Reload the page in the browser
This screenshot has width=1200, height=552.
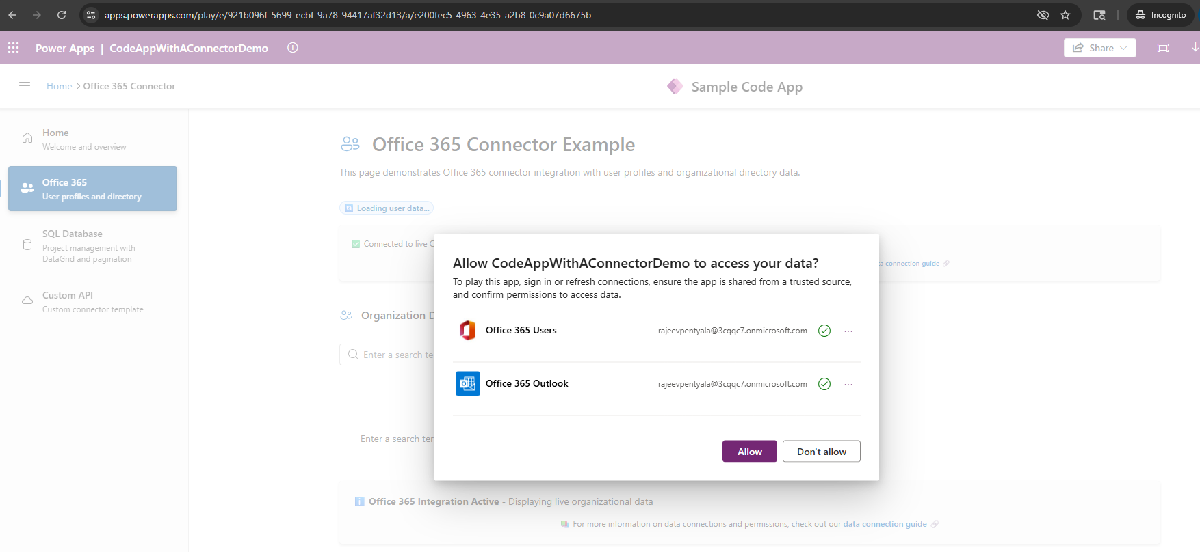coord(62,15)
